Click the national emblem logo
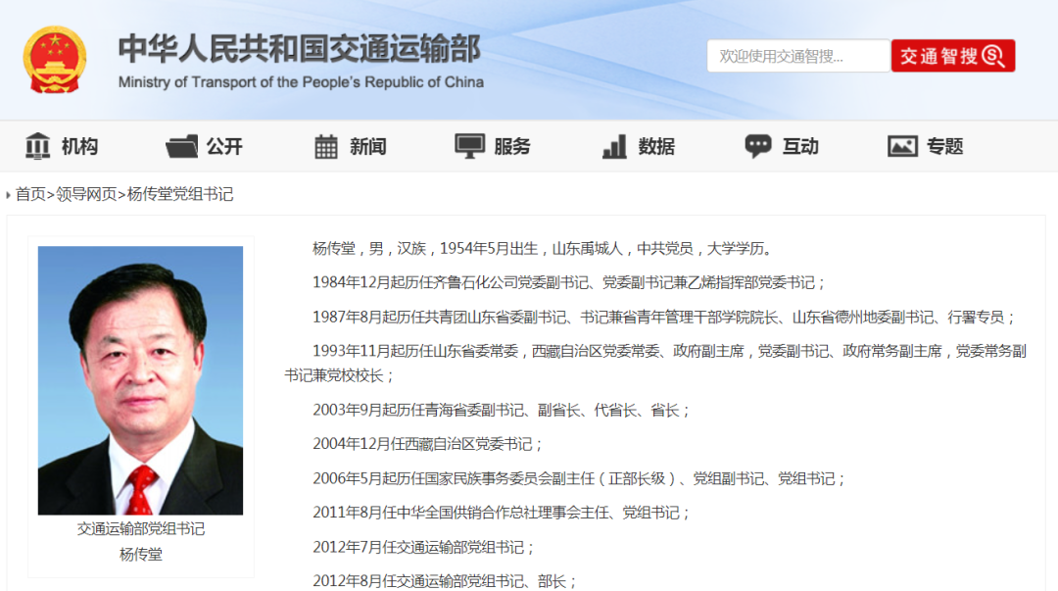 point(55,60)
